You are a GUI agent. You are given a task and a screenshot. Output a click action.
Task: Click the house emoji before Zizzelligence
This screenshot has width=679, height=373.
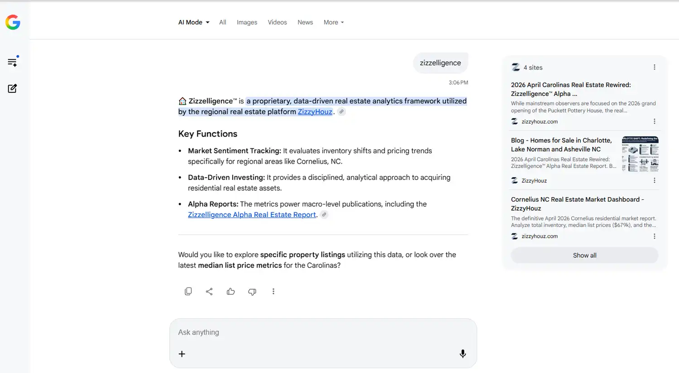(x=182, y=101)
